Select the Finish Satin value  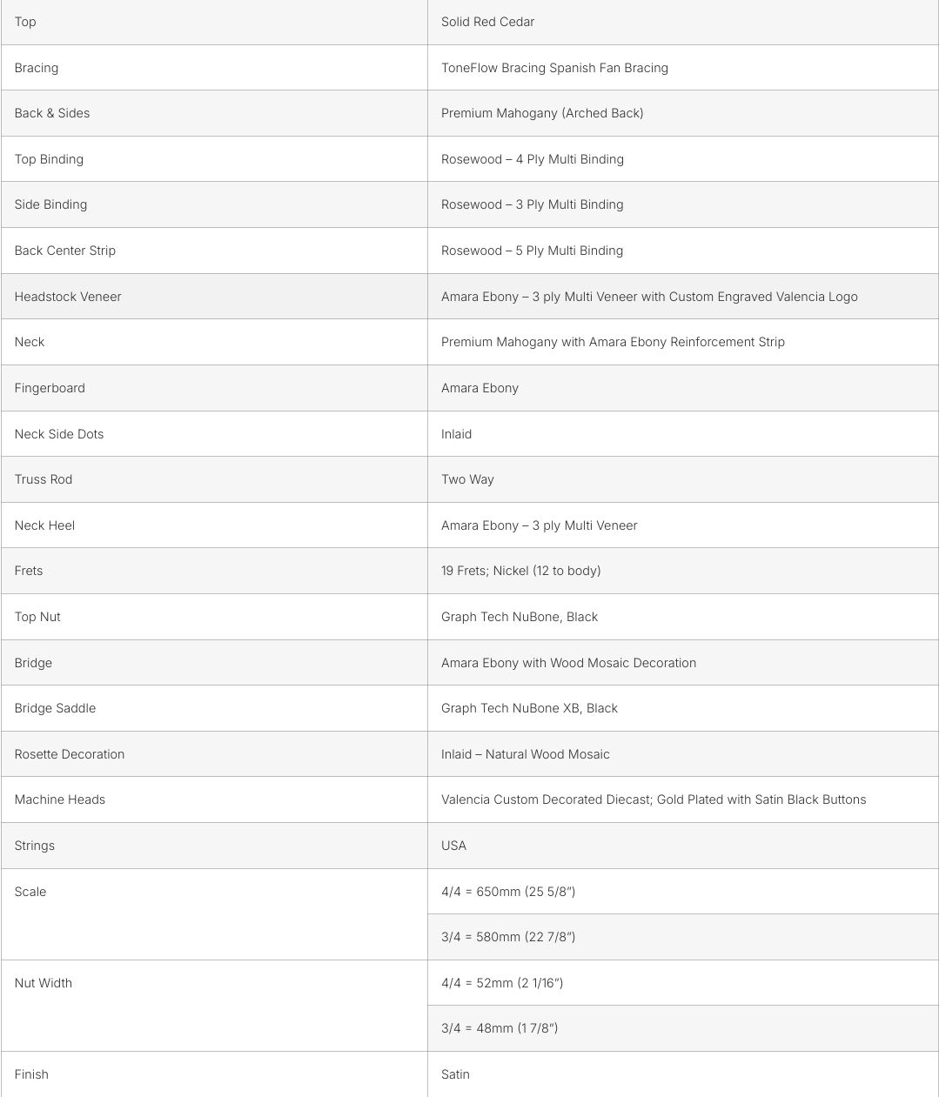[455, 1074]
